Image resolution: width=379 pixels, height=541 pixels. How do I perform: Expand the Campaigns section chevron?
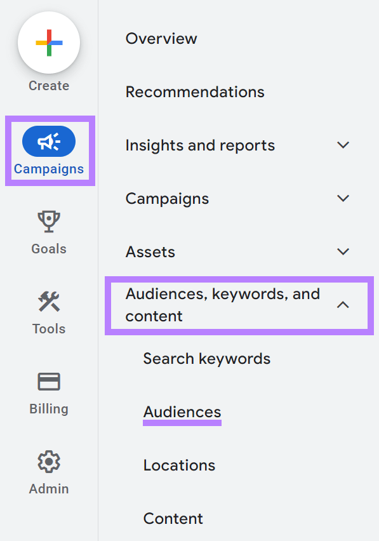(343, 198)
